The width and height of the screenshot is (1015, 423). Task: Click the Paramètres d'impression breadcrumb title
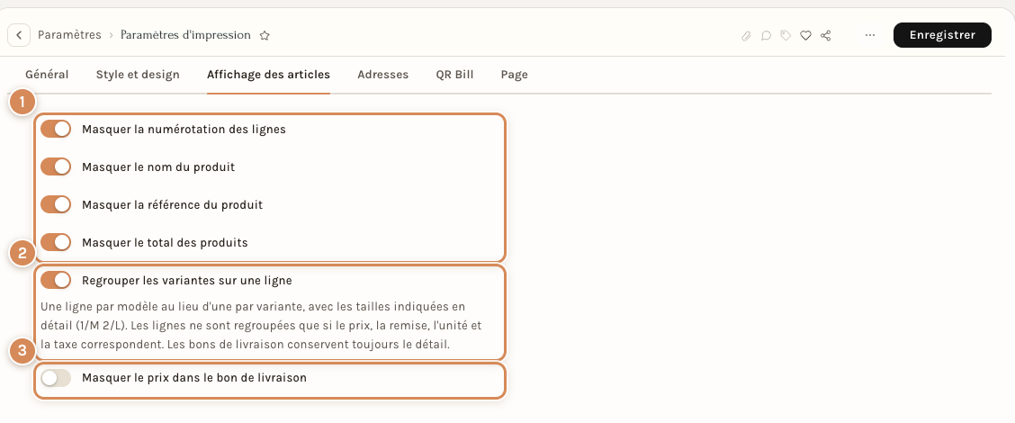click(185, 35)
